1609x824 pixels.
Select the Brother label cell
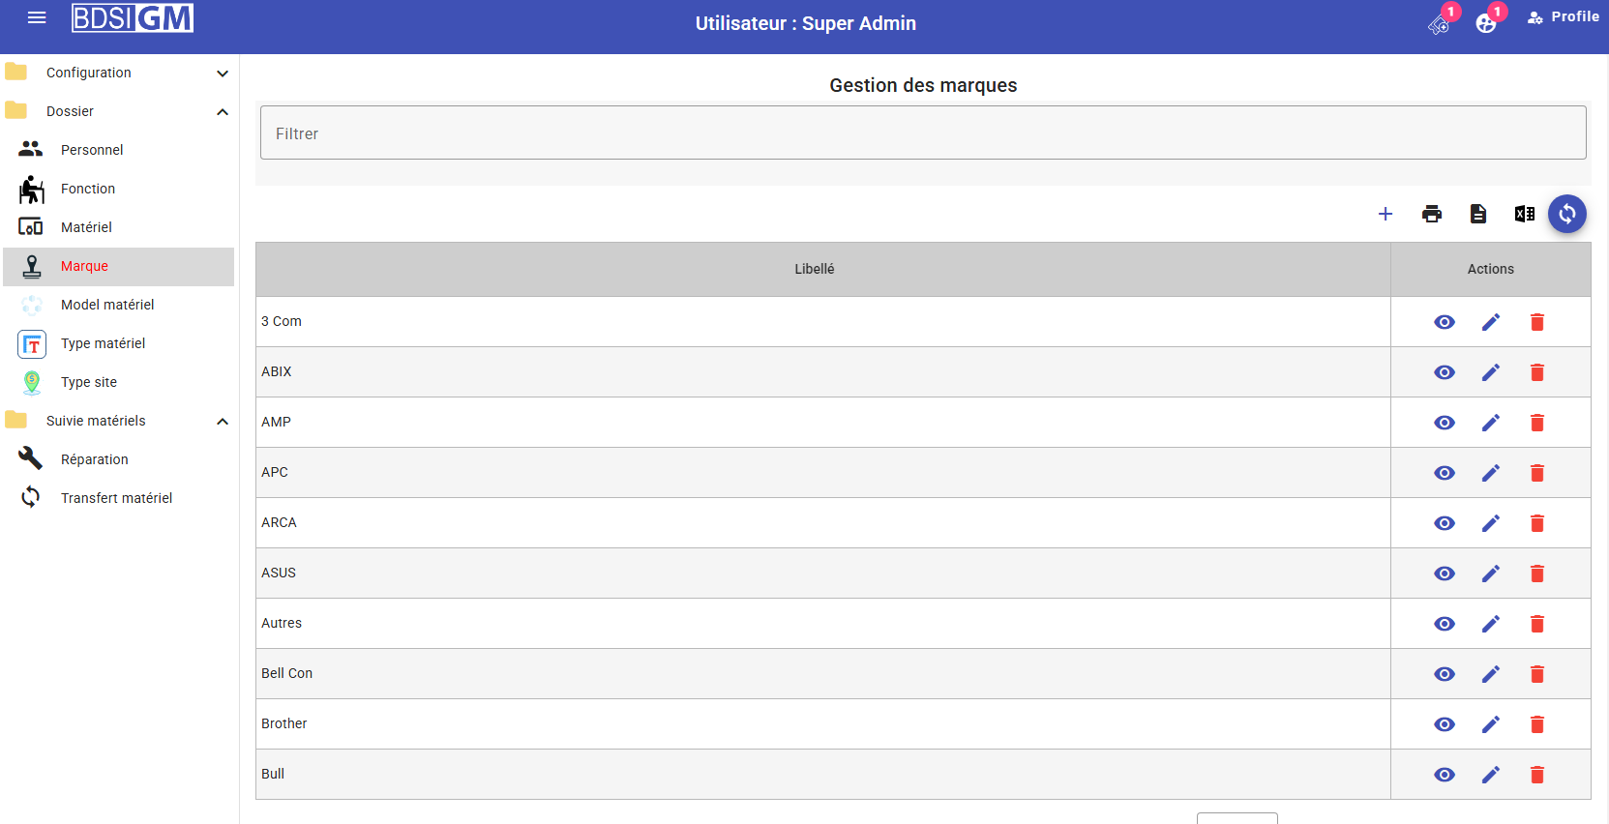coord(823,723)
